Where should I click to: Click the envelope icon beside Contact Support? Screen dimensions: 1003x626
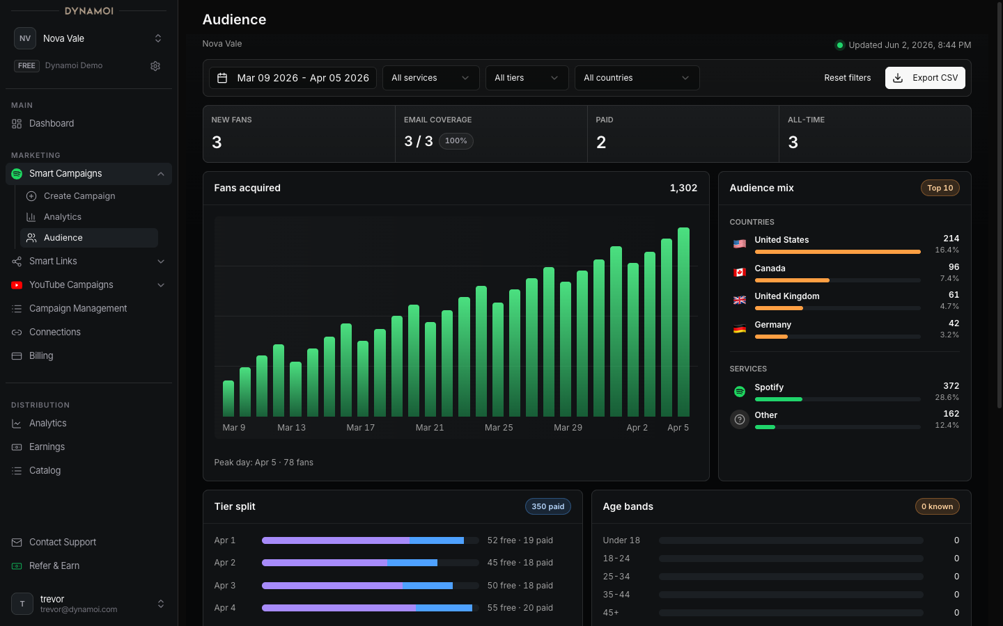(17, 543)
